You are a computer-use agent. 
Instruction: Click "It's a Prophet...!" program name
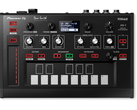(67, 26)
